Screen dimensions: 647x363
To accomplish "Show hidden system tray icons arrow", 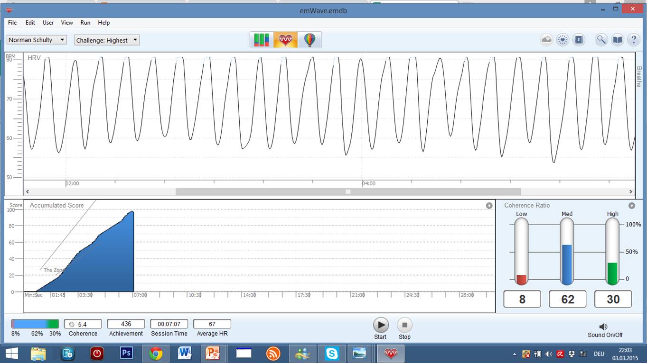I will (x=515, y=354).
